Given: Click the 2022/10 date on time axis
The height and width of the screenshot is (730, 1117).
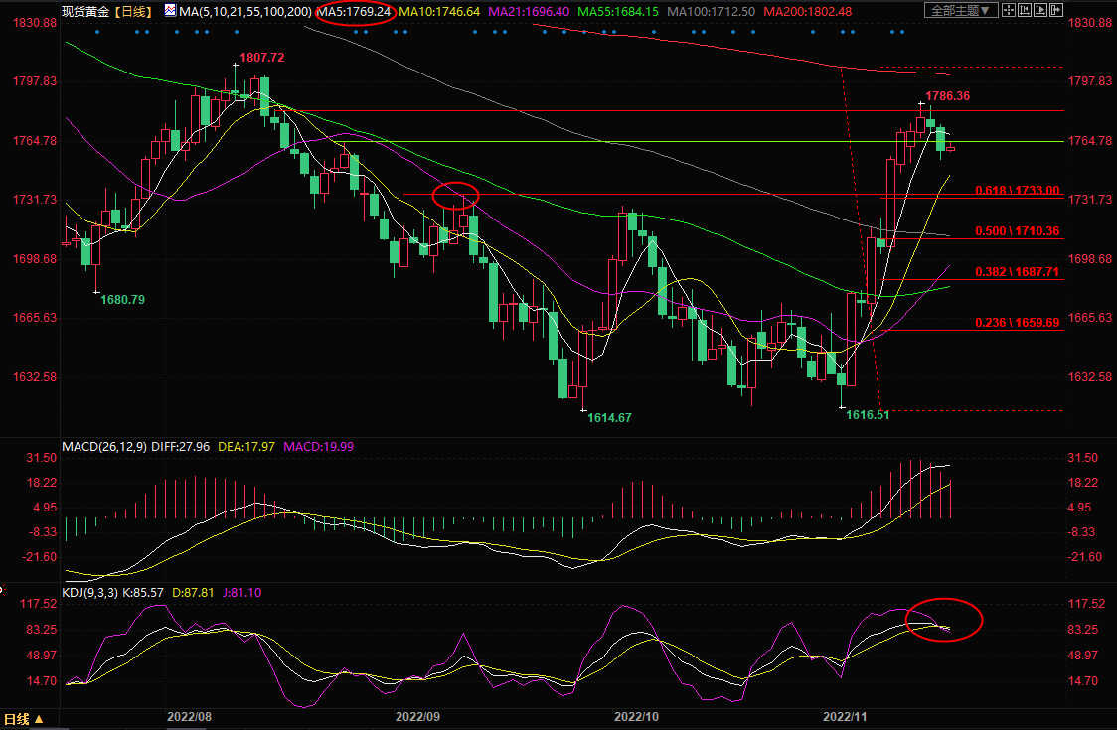Looking at the screenshot, I should tap(636, 716).
